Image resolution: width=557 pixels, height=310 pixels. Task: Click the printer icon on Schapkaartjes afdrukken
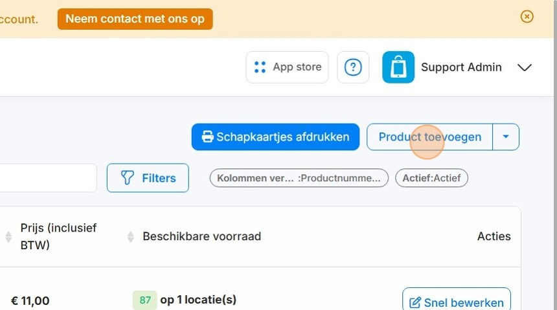(207, 137)
